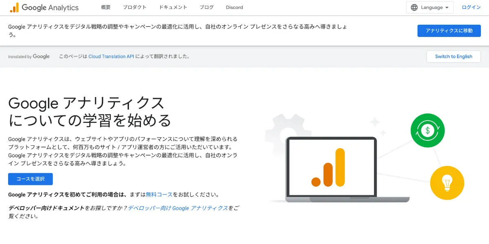The width and height of the screenshot is (489, 244).
Task: Open the Cloud Translation API link
Action: [111, 57]
